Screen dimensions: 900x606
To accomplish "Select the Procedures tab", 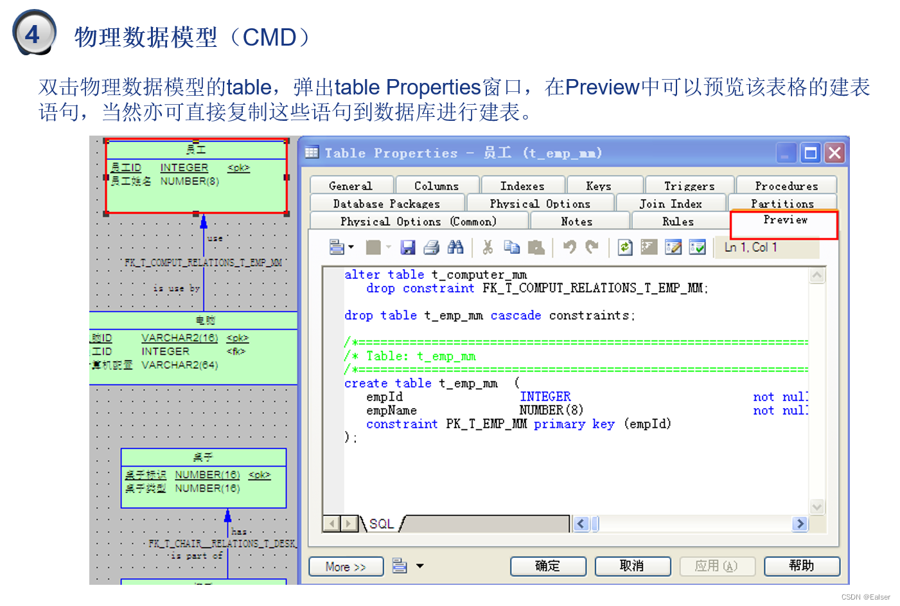I will click(786, 186).
